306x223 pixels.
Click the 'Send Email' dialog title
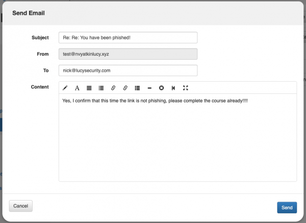tap(29, 13)
